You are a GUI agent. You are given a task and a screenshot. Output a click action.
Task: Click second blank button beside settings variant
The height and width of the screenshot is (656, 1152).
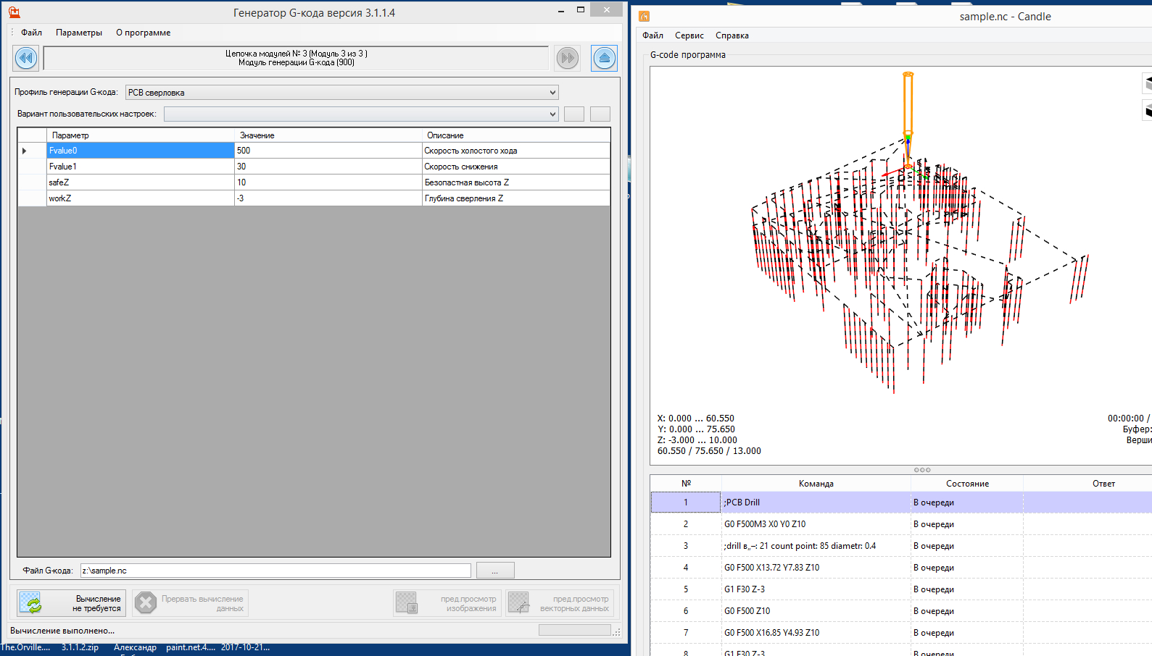(600, 114)
